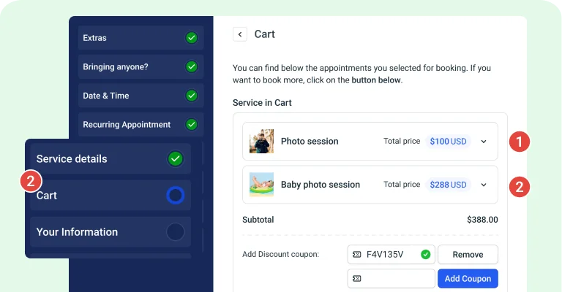
Task: Click the green checkmark on Date & Time
Action: pos(192,96)
